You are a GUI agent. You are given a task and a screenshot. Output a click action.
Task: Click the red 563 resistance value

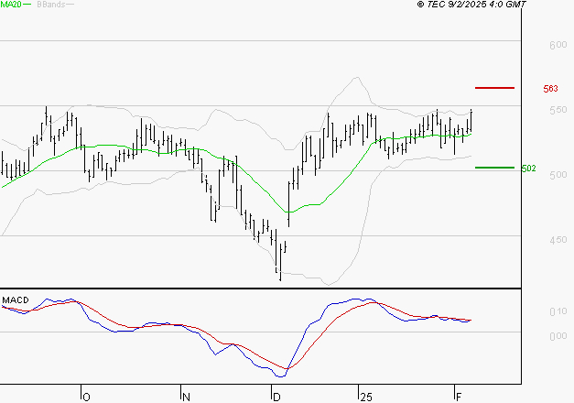(x=550, y=89)
